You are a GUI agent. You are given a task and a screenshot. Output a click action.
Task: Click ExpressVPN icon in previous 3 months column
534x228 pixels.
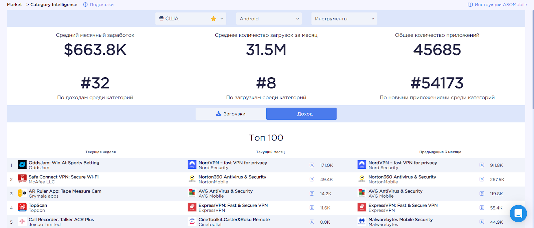click(362, 207)
